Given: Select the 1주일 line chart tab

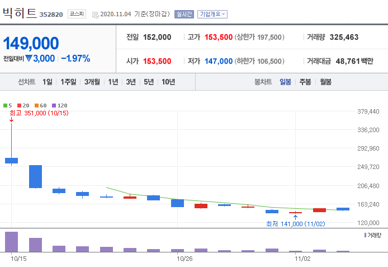Looking at the screenshot, I should coord(69,82).
